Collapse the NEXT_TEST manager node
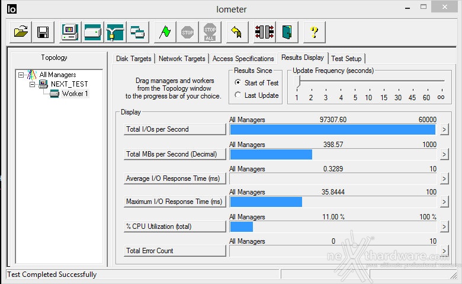This screenshot has height=284, width=462. tap(33, 84)
